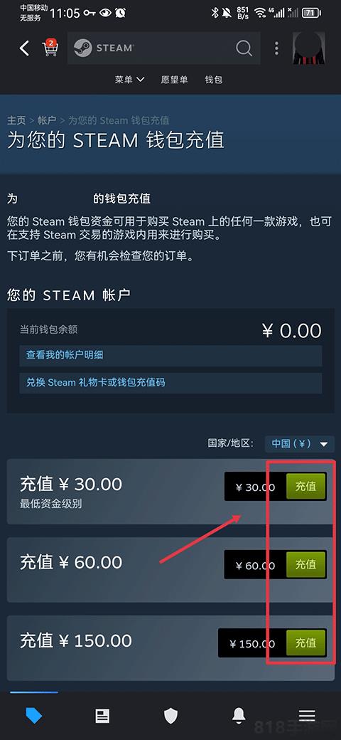341x740 pixels.
Task: Go to the 愿望单 tab
Action: (174, 80)
